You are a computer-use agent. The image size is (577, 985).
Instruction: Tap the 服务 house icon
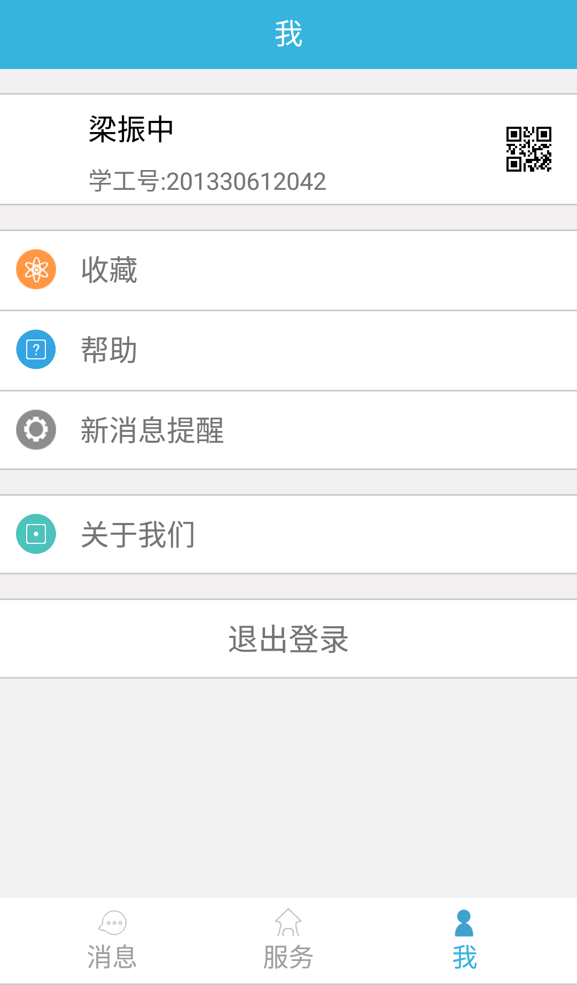pos(288,922)
